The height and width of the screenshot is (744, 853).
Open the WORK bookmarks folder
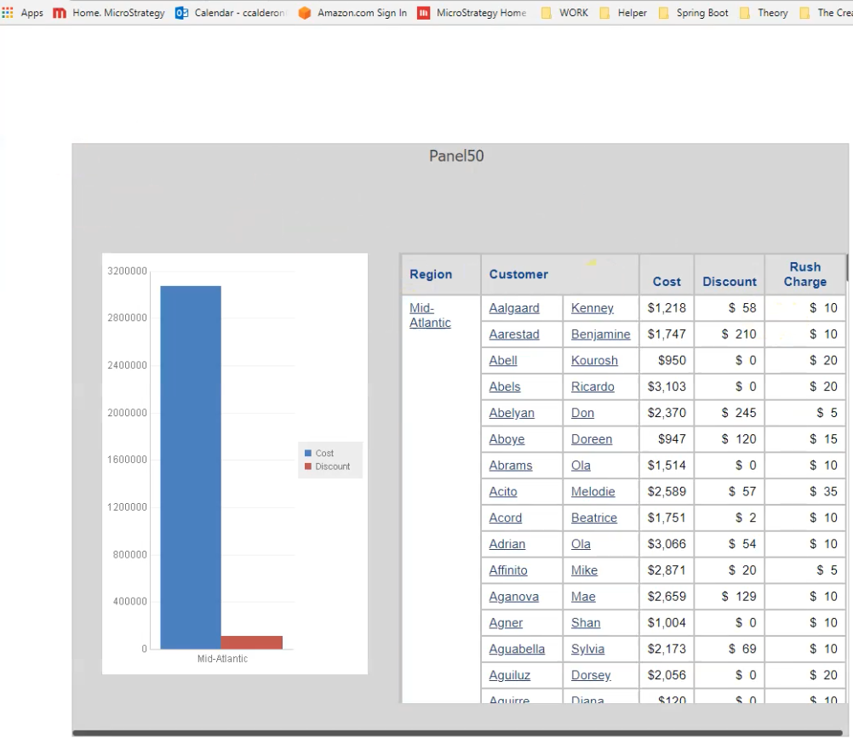(x=564, y=13)
